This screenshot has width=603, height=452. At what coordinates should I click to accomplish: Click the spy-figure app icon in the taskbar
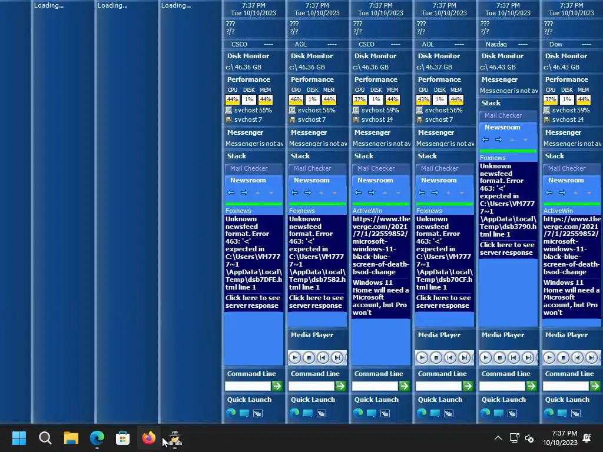pos(175,438)
